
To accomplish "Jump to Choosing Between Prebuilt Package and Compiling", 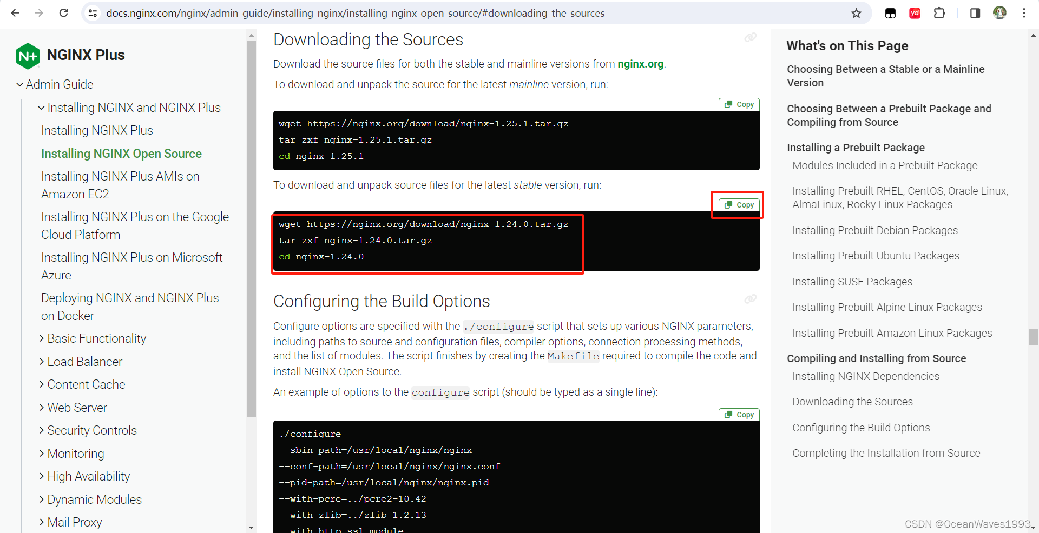I will coord(889,115).
